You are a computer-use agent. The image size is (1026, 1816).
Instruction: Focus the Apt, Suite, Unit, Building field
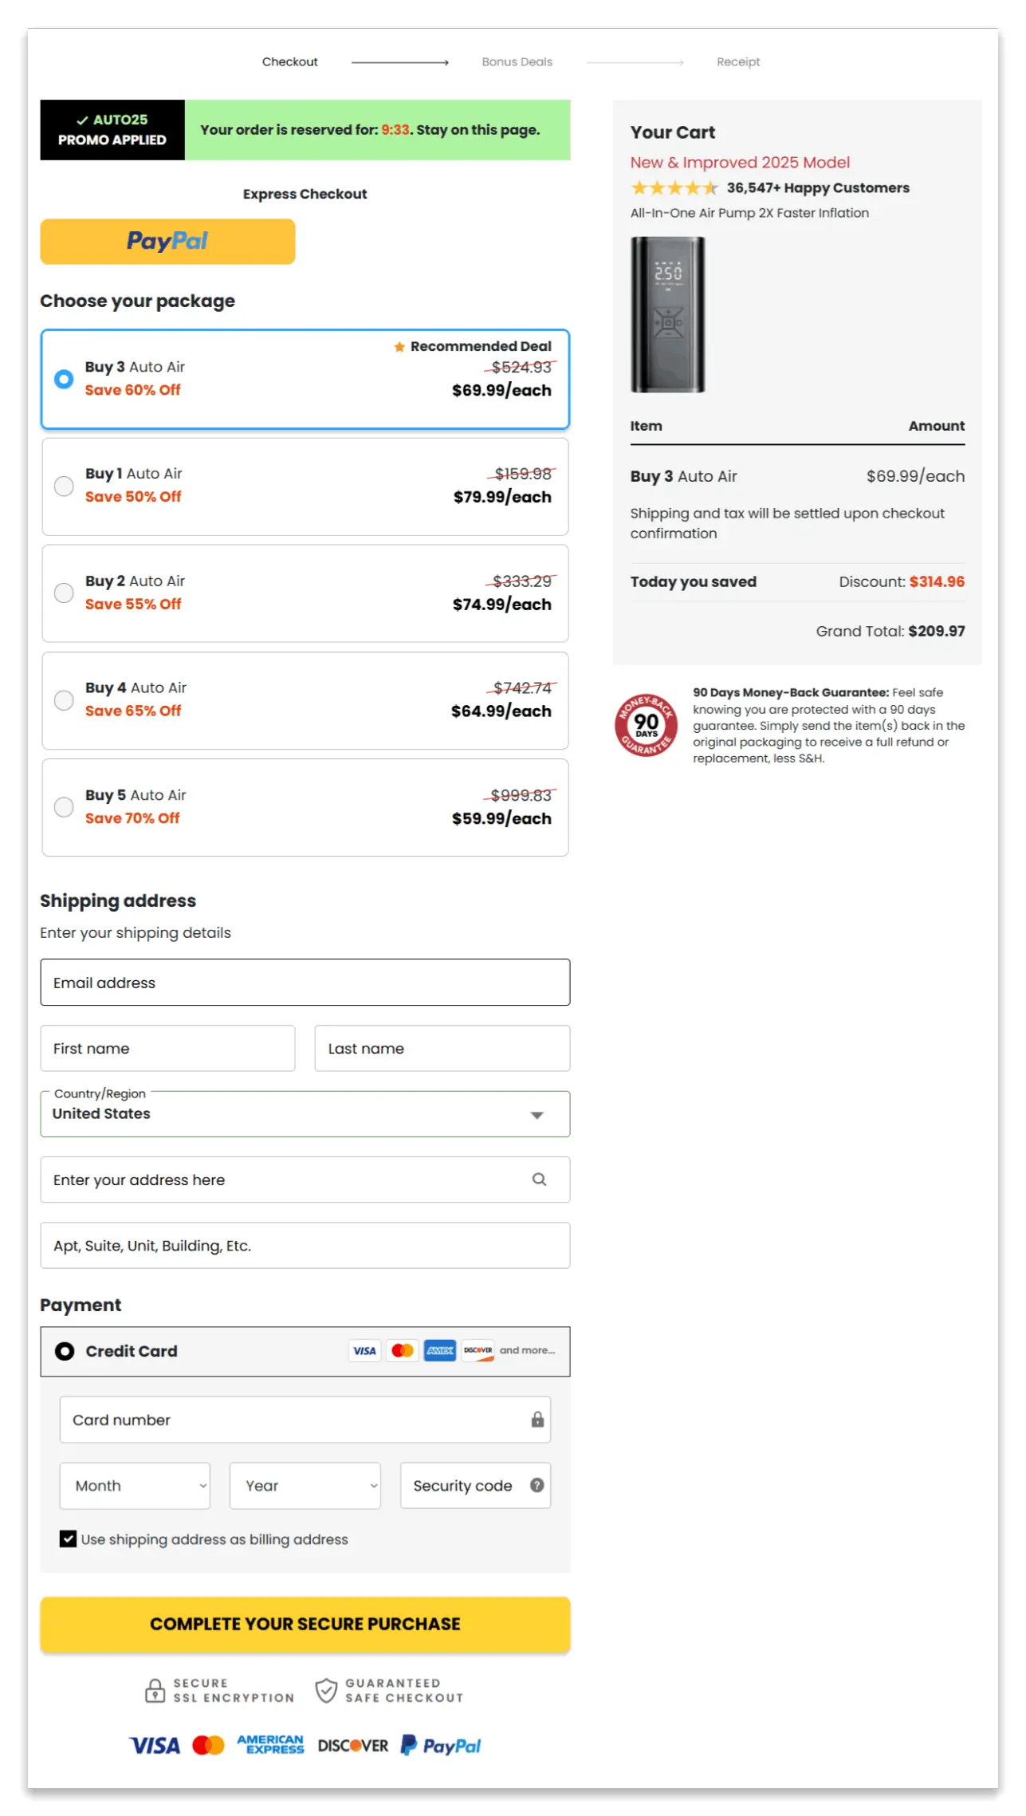[x=305, y=1245]
